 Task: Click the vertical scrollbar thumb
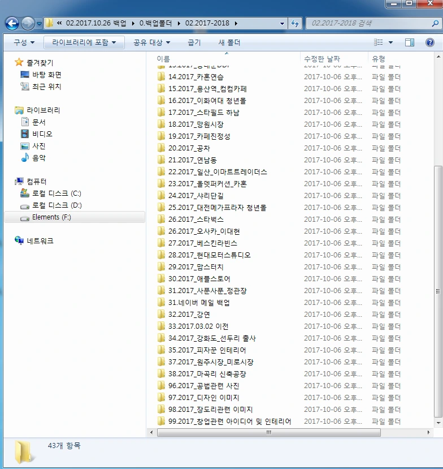tap(438, 291)
